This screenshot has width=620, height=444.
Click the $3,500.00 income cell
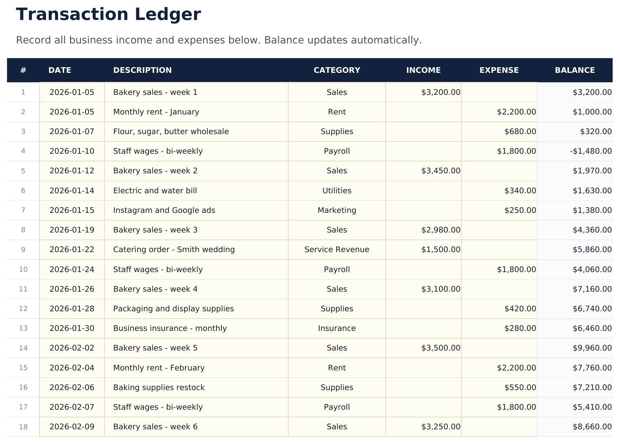tap(423, 348)
